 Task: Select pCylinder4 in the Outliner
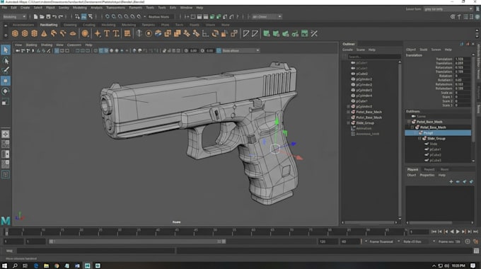[x=364, y=96]
